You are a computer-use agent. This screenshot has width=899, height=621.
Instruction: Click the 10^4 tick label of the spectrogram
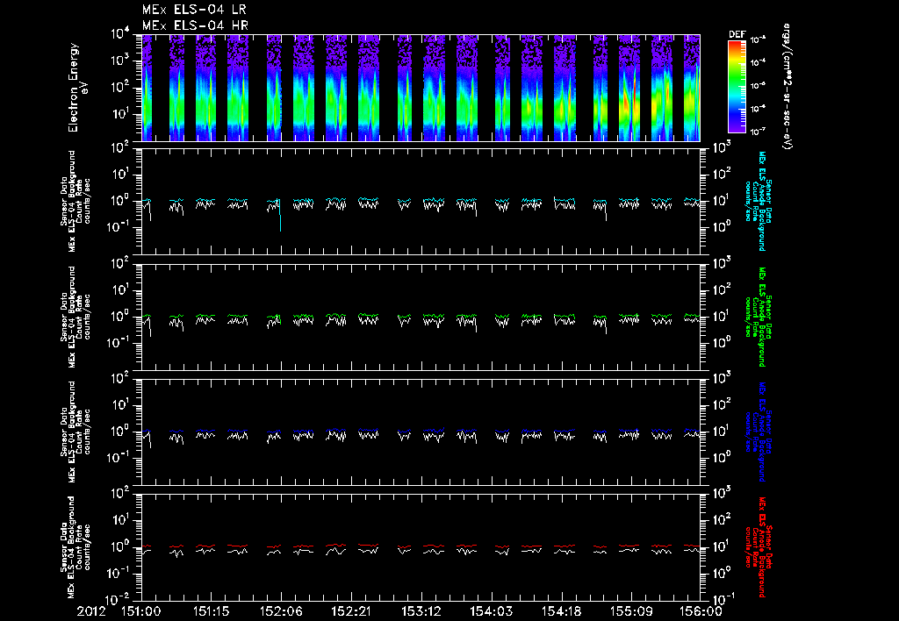point(121,33)
